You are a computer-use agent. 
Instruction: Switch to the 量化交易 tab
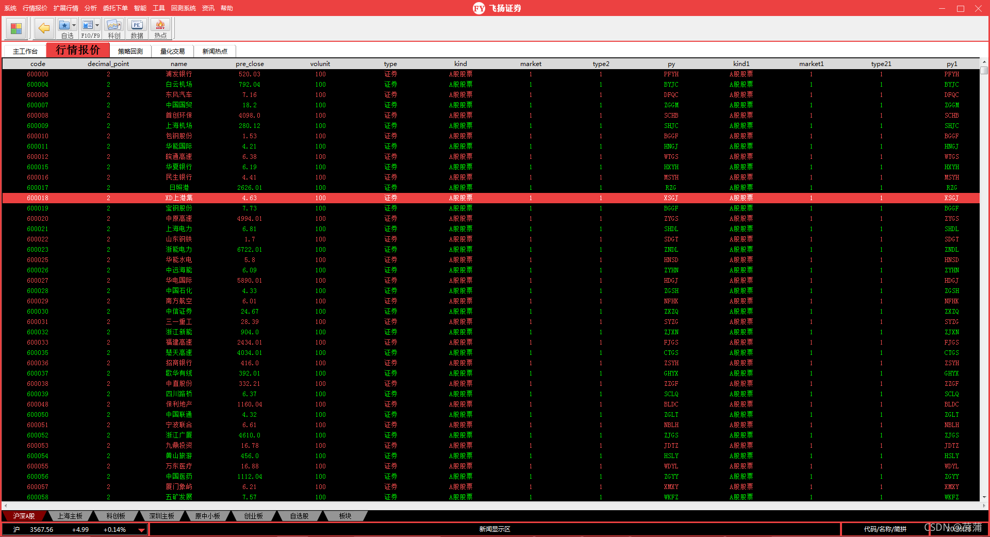(173, 51)
